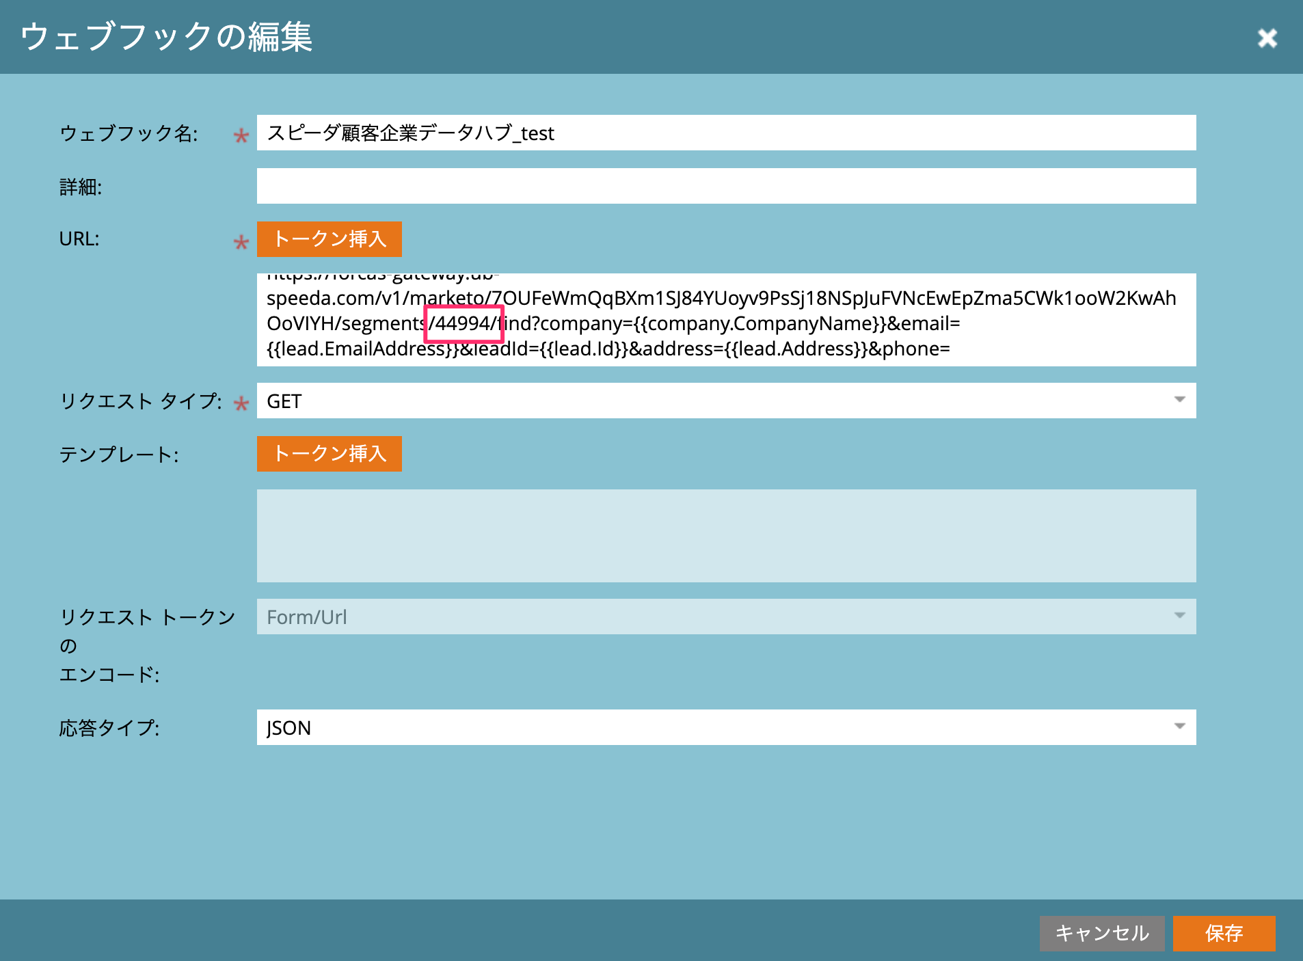
Task: Click the empty template text area
Action: coord(684,536)
